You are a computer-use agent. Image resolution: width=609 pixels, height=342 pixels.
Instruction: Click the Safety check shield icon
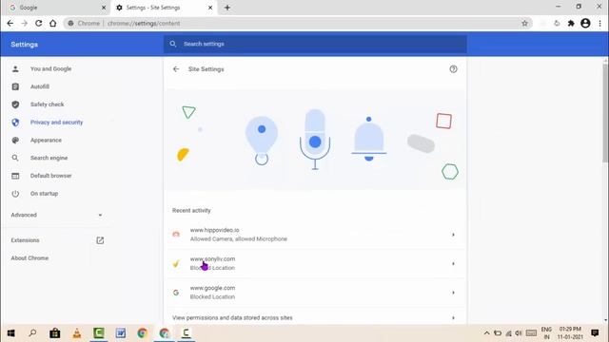tap(15, 104)
